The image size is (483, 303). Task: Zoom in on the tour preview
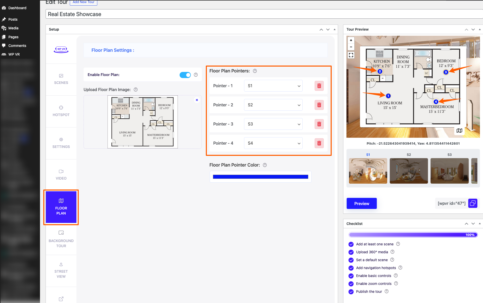click(351, 40)
